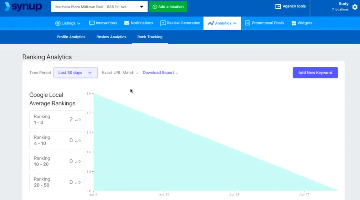360x200 pixels.
Task: Click the Add New Keyword button
Action: [x=315, y=73]
